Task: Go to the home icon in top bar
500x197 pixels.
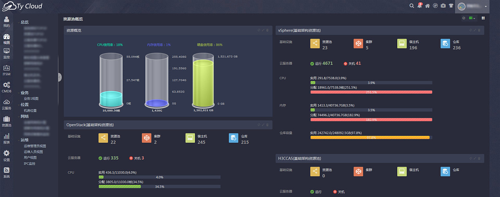Action: click(x=427, y=6)
